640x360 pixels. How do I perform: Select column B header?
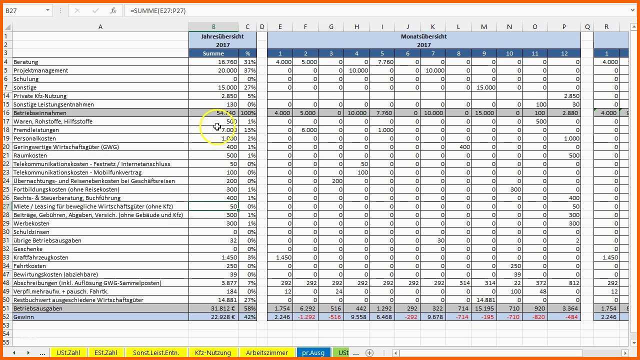click(x=213, y=27)
